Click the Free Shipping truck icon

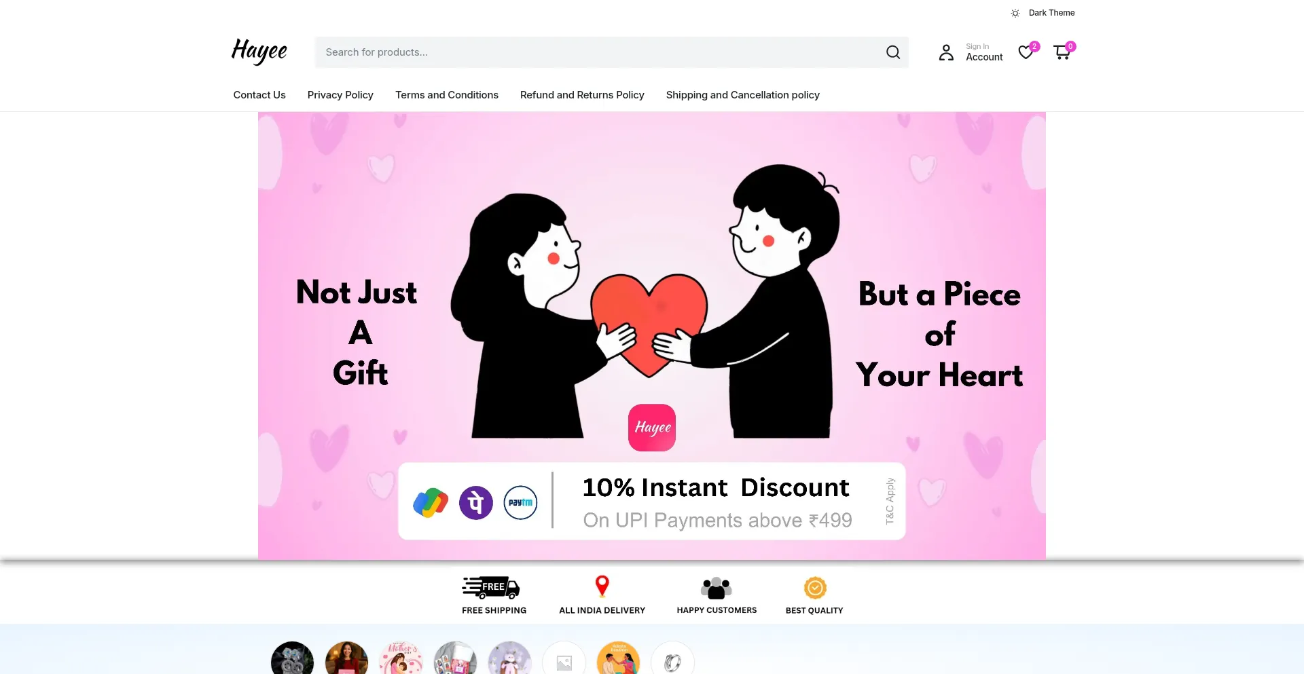(x=491, y=587)
